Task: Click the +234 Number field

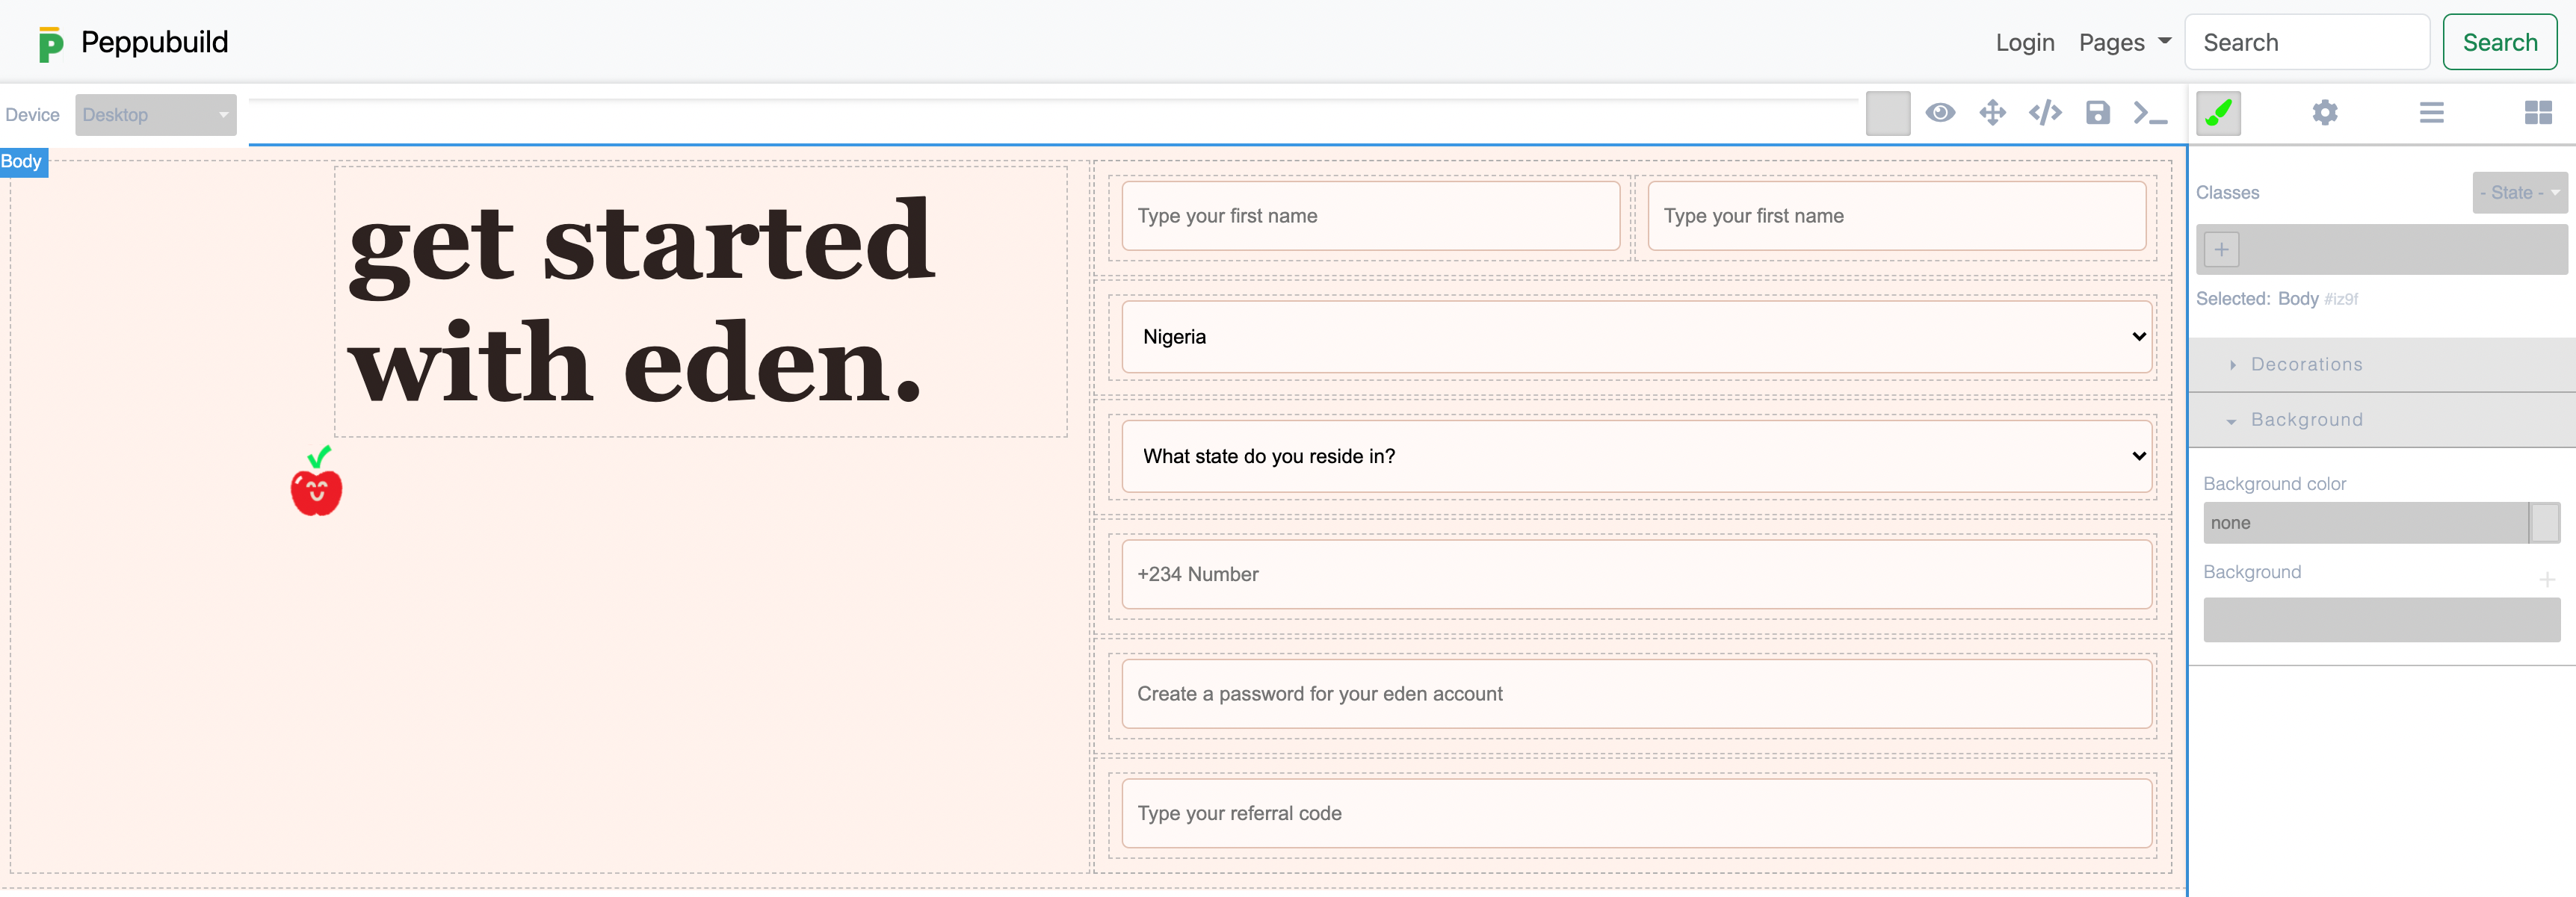Action: click(x=1636, y=574)
